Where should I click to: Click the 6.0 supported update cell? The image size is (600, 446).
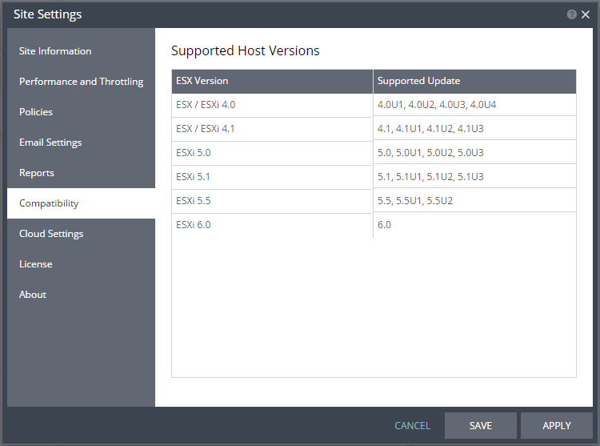(x=474, y=225)
